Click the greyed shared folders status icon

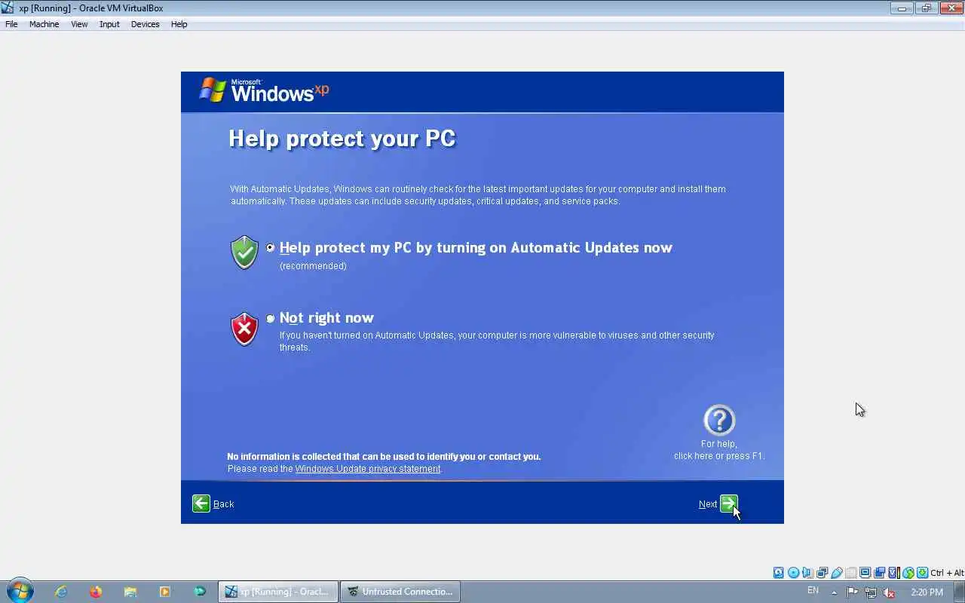pos(851,573)
